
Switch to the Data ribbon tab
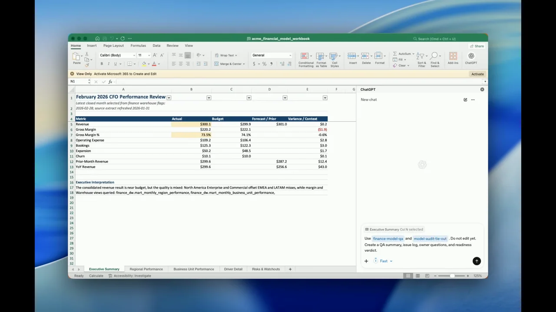156,45
